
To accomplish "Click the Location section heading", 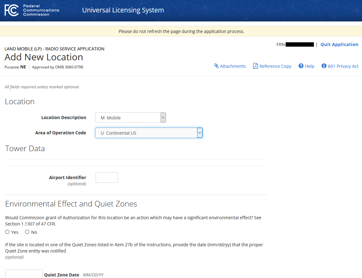I will (x=20, y=102).
